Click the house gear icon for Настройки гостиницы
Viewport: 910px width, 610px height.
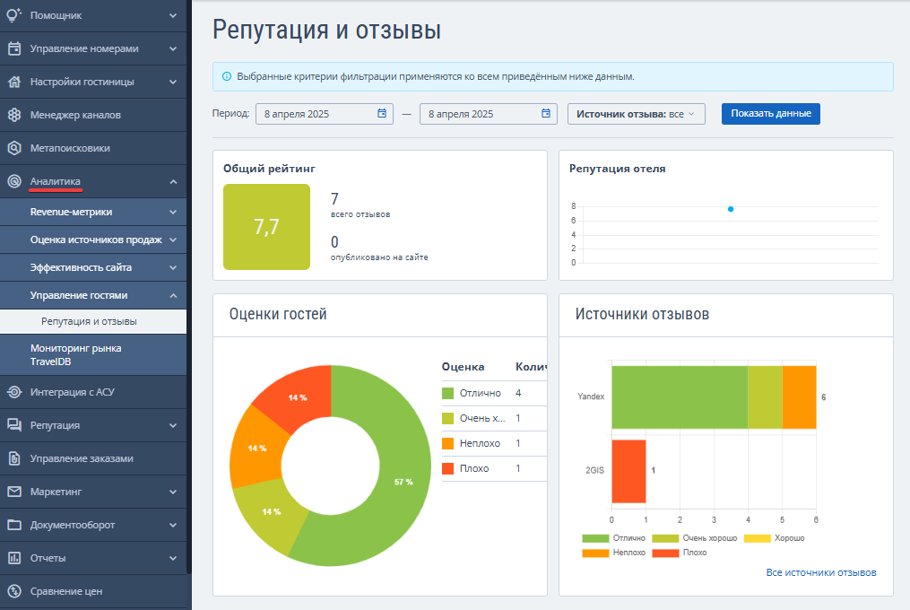[x=14, y=82]
